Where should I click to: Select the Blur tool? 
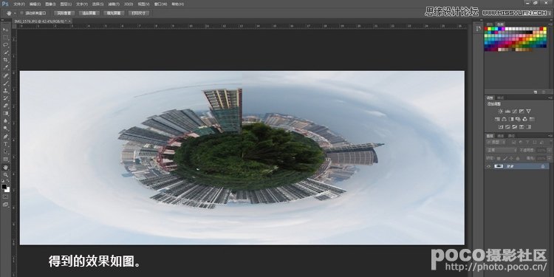[x=5, y=121]
